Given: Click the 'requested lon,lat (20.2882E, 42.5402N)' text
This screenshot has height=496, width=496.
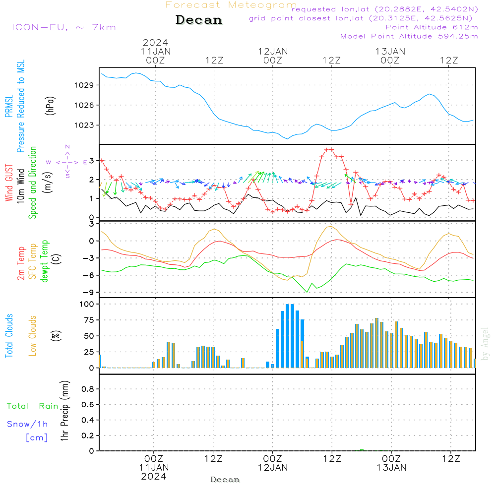Looking at the screenshot, I should point(385,9).
